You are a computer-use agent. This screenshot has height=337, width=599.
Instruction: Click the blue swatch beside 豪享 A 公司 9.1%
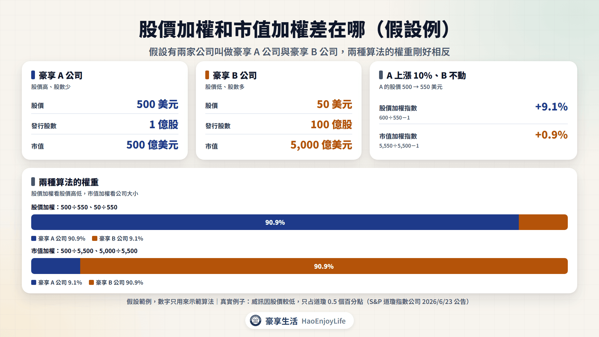(x=34, y=282)
